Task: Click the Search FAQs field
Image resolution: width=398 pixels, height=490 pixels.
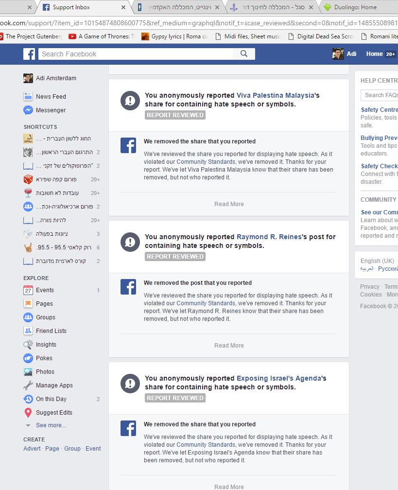Action: coord(379,95)
